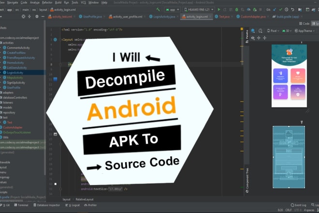
Task: Open the Refactor menu
Action: [47, 2]
